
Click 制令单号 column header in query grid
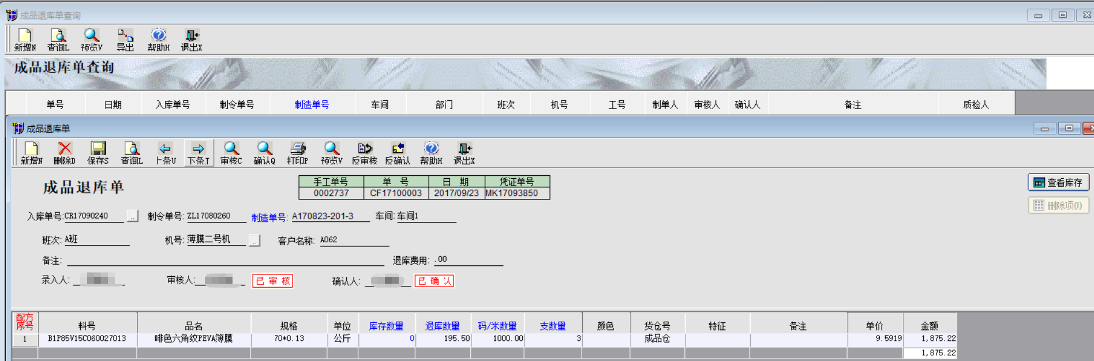pos(237,104)
